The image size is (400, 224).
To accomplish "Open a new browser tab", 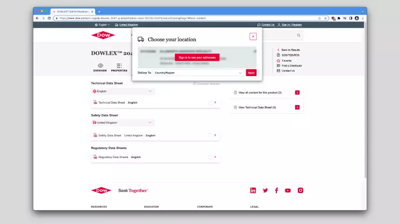I will [x=99, y=11].
